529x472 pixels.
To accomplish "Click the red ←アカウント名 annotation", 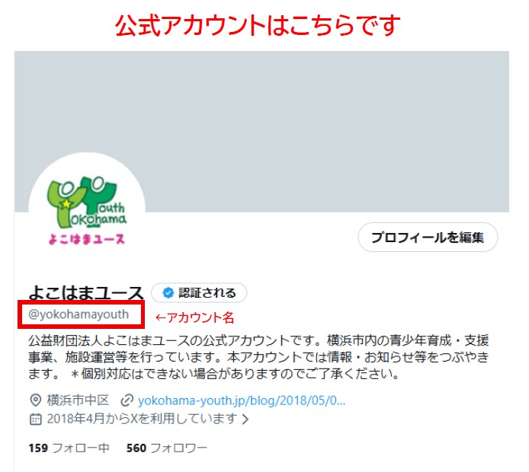I will (194, 317).
